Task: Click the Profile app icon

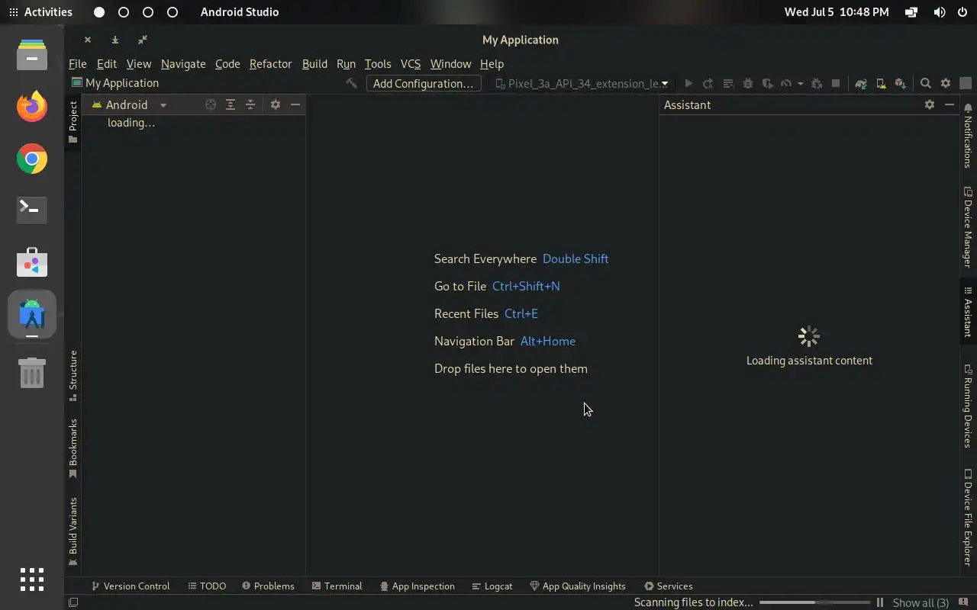Action: click(x=786, y=83)
